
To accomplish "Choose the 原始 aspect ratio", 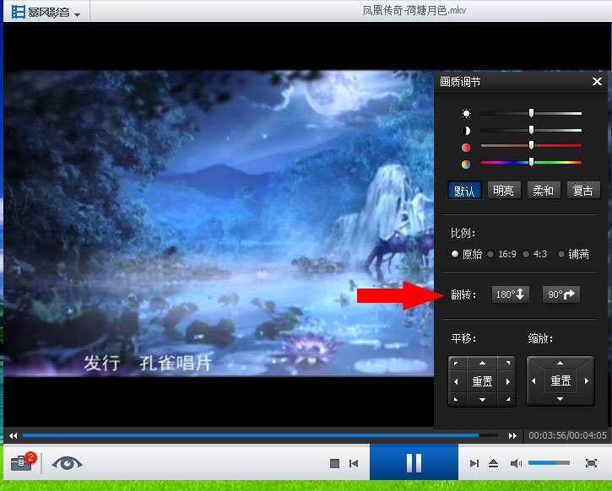I will tap(467, 254).
